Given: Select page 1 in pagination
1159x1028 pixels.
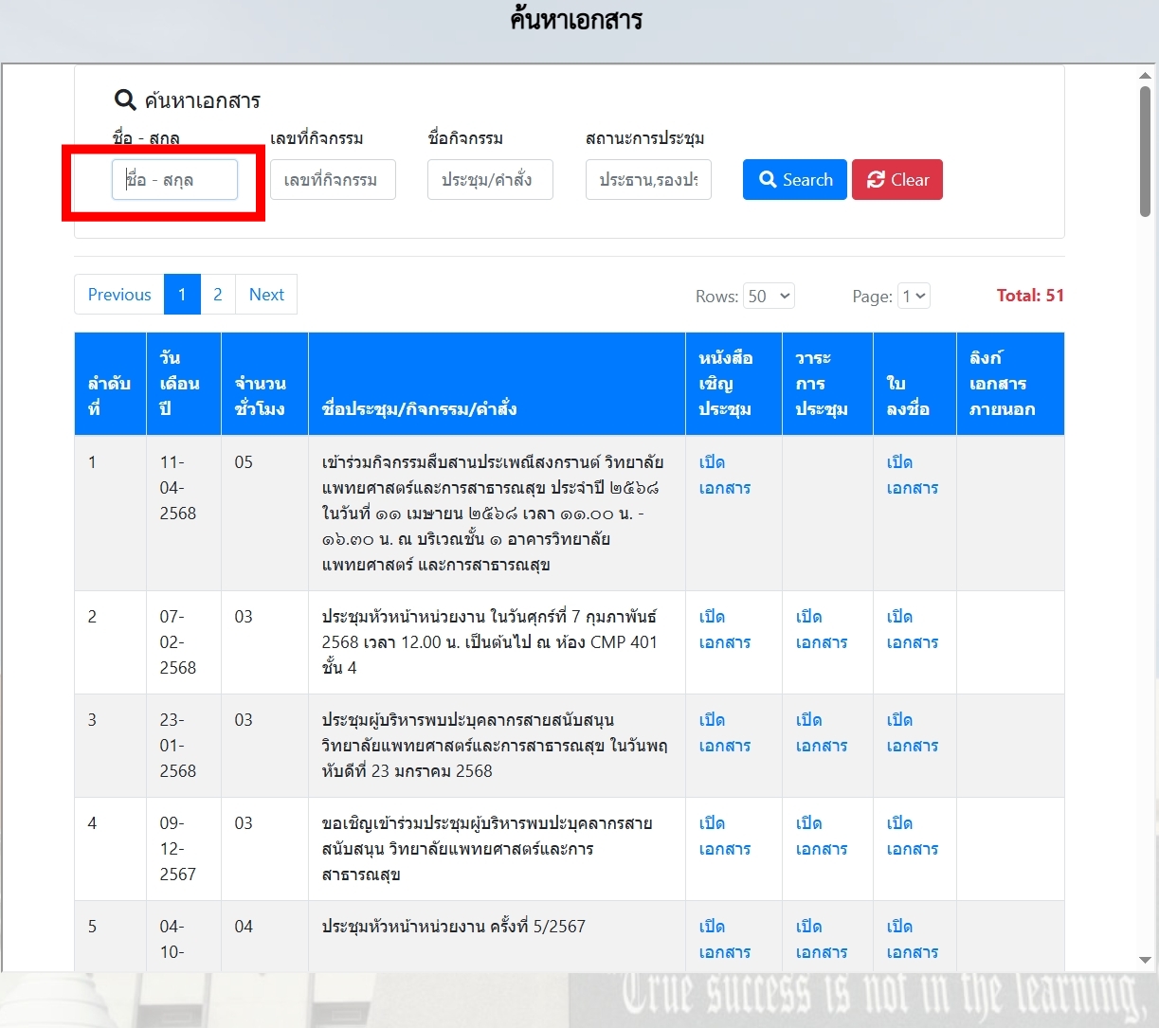Looking at the screenshot, I should [x=182, y=295].
